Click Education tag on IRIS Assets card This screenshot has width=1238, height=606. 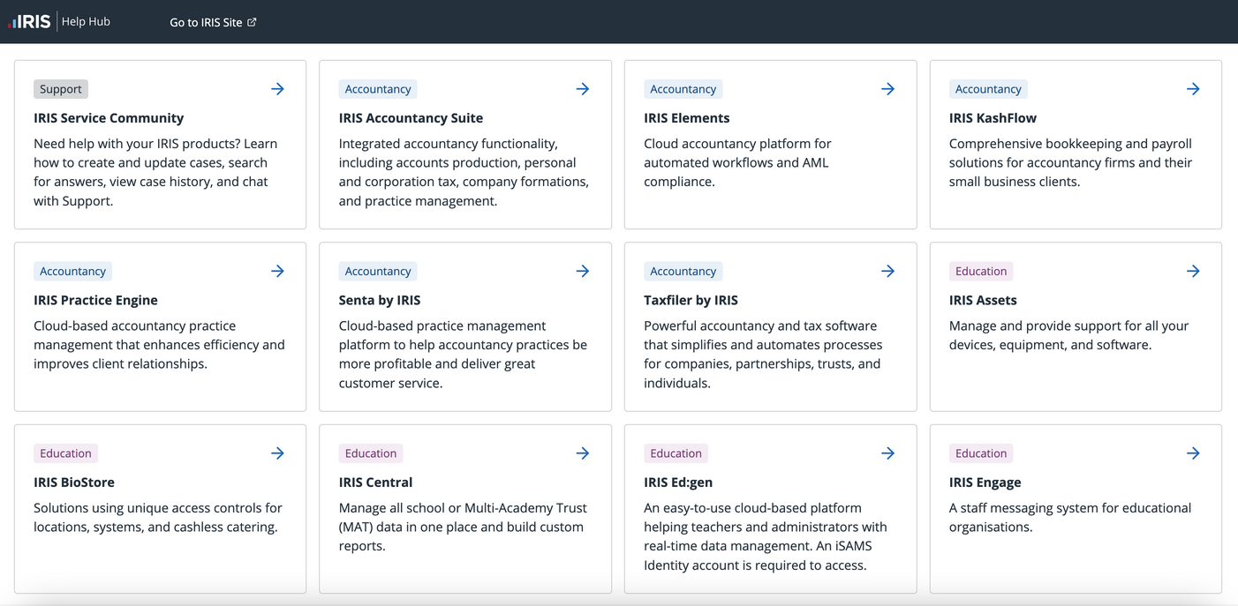(x=980, y=272)
